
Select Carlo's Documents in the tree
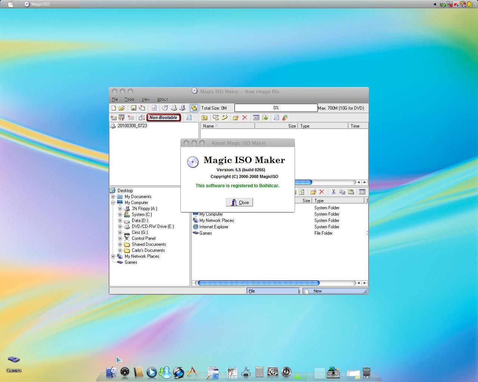(148, 250)
